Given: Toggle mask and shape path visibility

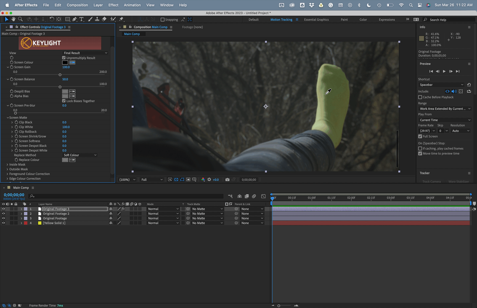Looking at the screenshot, I should point(182,180).
